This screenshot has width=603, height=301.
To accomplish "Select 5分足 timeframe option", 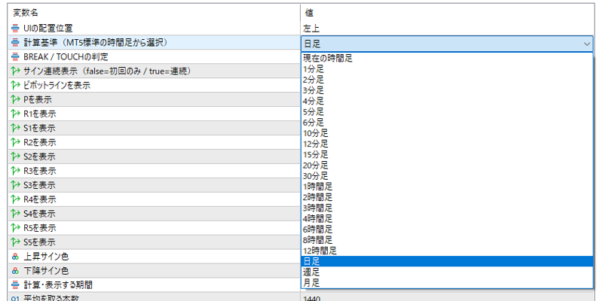I will [447, 112].
